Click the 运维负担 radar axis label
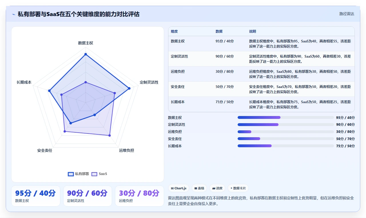The width and height of the screenshot is (366, 218). [127, 150]
